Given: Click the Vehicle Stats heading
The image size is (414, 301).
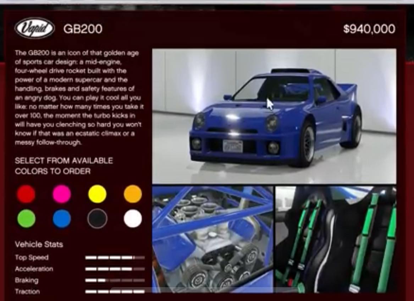Looking at the screenshot, I should 39,245.
